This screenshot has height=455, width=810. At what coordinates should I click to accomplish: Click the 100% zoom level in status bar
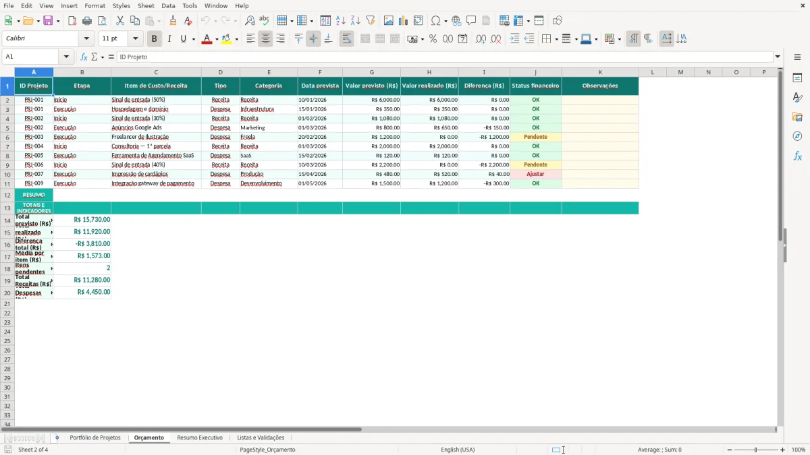[799, 450]
